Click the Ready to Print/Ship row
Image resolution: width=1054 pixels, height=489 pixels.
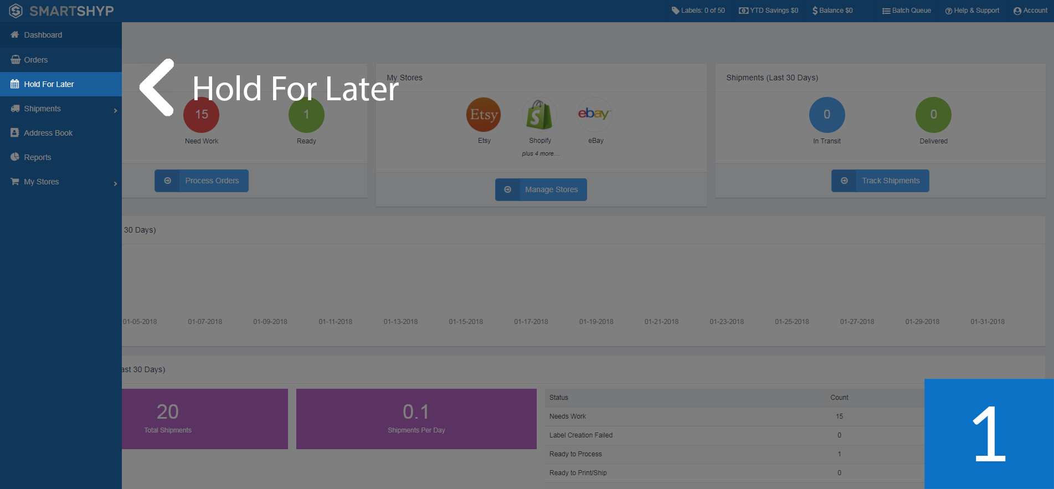click(x=734, y=473)
